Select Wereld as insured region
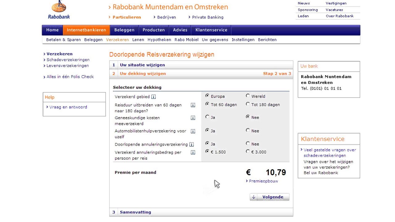 (247, 96)
